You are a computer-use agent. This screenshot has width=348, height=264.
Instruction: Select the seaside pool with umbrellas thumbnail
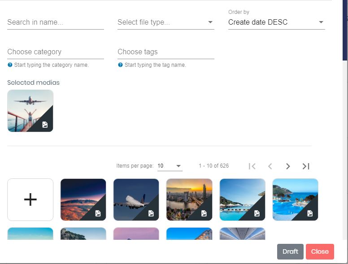point(242,199)
